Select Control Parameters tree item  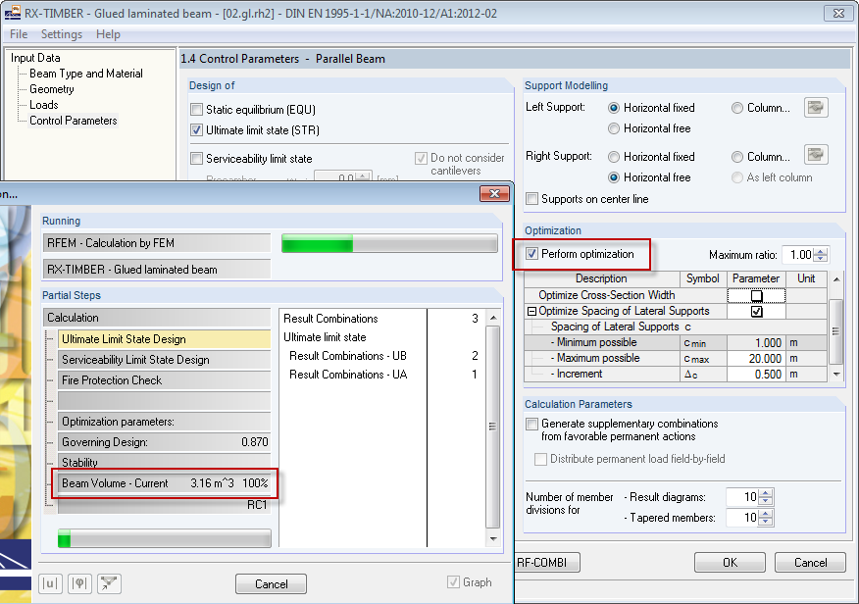[x=74, y=121]
